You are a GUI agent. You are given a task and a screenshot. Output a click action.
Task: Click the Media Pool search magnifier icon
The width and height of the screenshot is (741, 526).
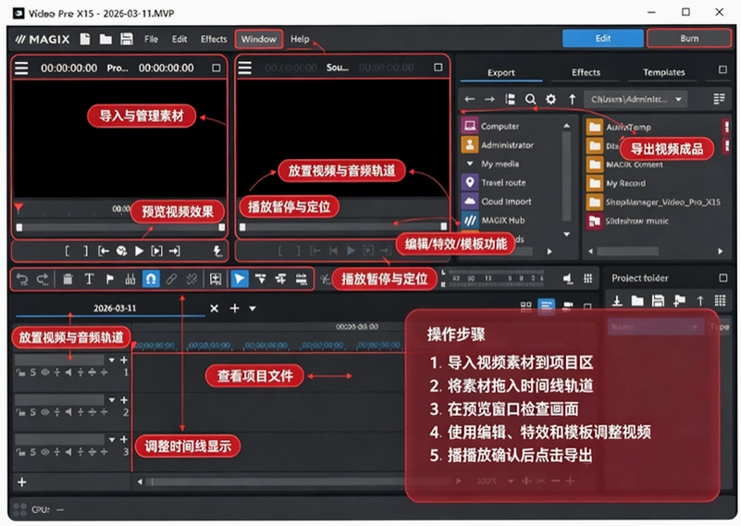[531, 99]
